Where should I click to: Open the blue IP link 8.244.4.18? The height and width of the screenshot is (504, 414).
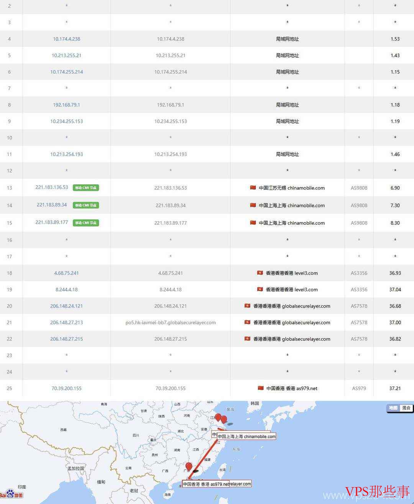point(67,289)
